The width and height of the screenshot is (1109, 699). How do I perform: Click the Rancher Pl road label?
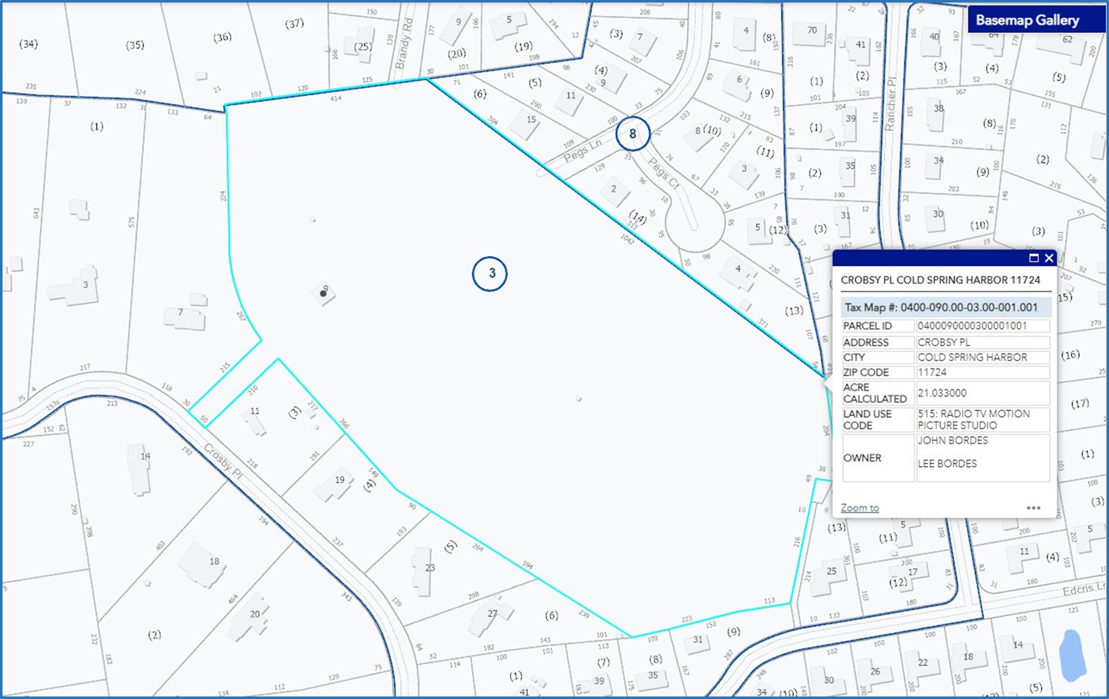coord(890,104)
